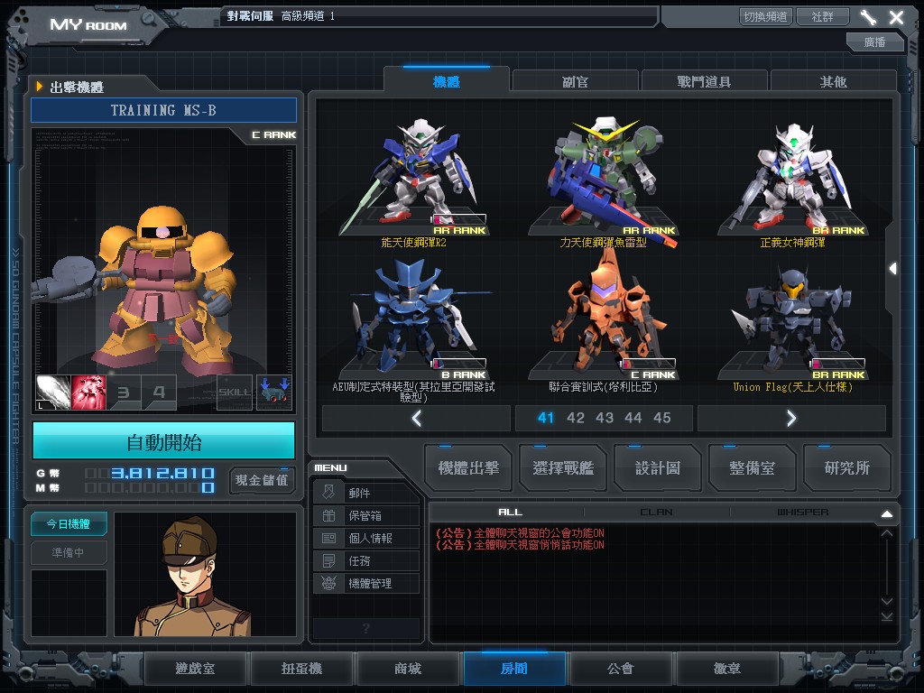The height and width of the screenshot is (693, 924).
Task: Click the blue arrows unit swap icon
Action: (274, 393)
